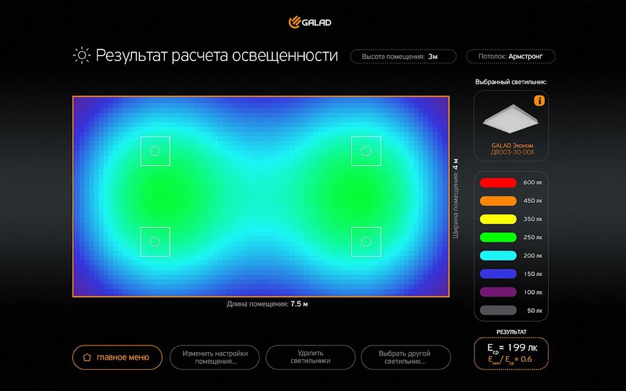
Task: Click the GALAD logo at top
Action: coord(310,23)
